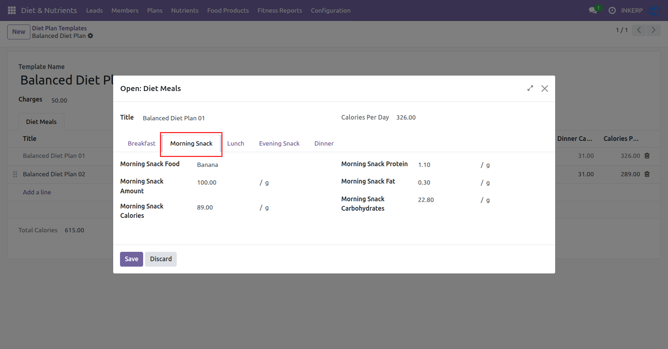Viewport: 668px width, 349px height.
Task: Open the activities clock icon
Action: (x=612, y=10)
